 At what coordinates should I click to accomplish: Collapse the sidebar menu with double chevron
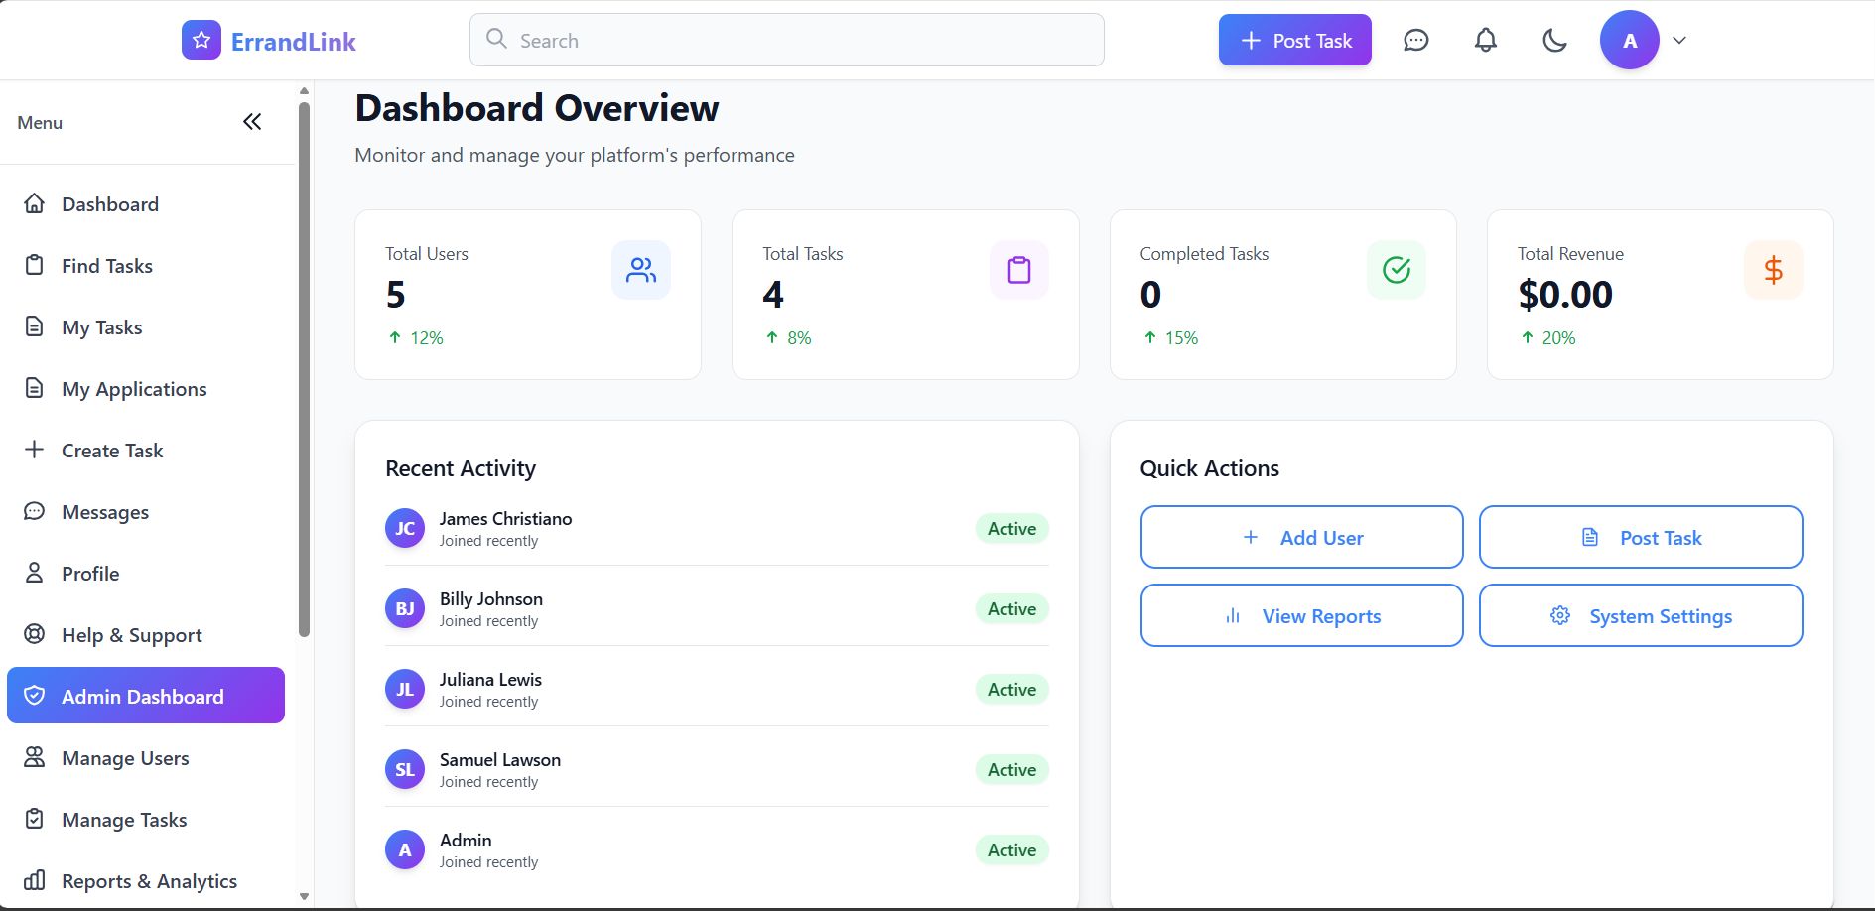pyautogui.click(x=252, y=122)
